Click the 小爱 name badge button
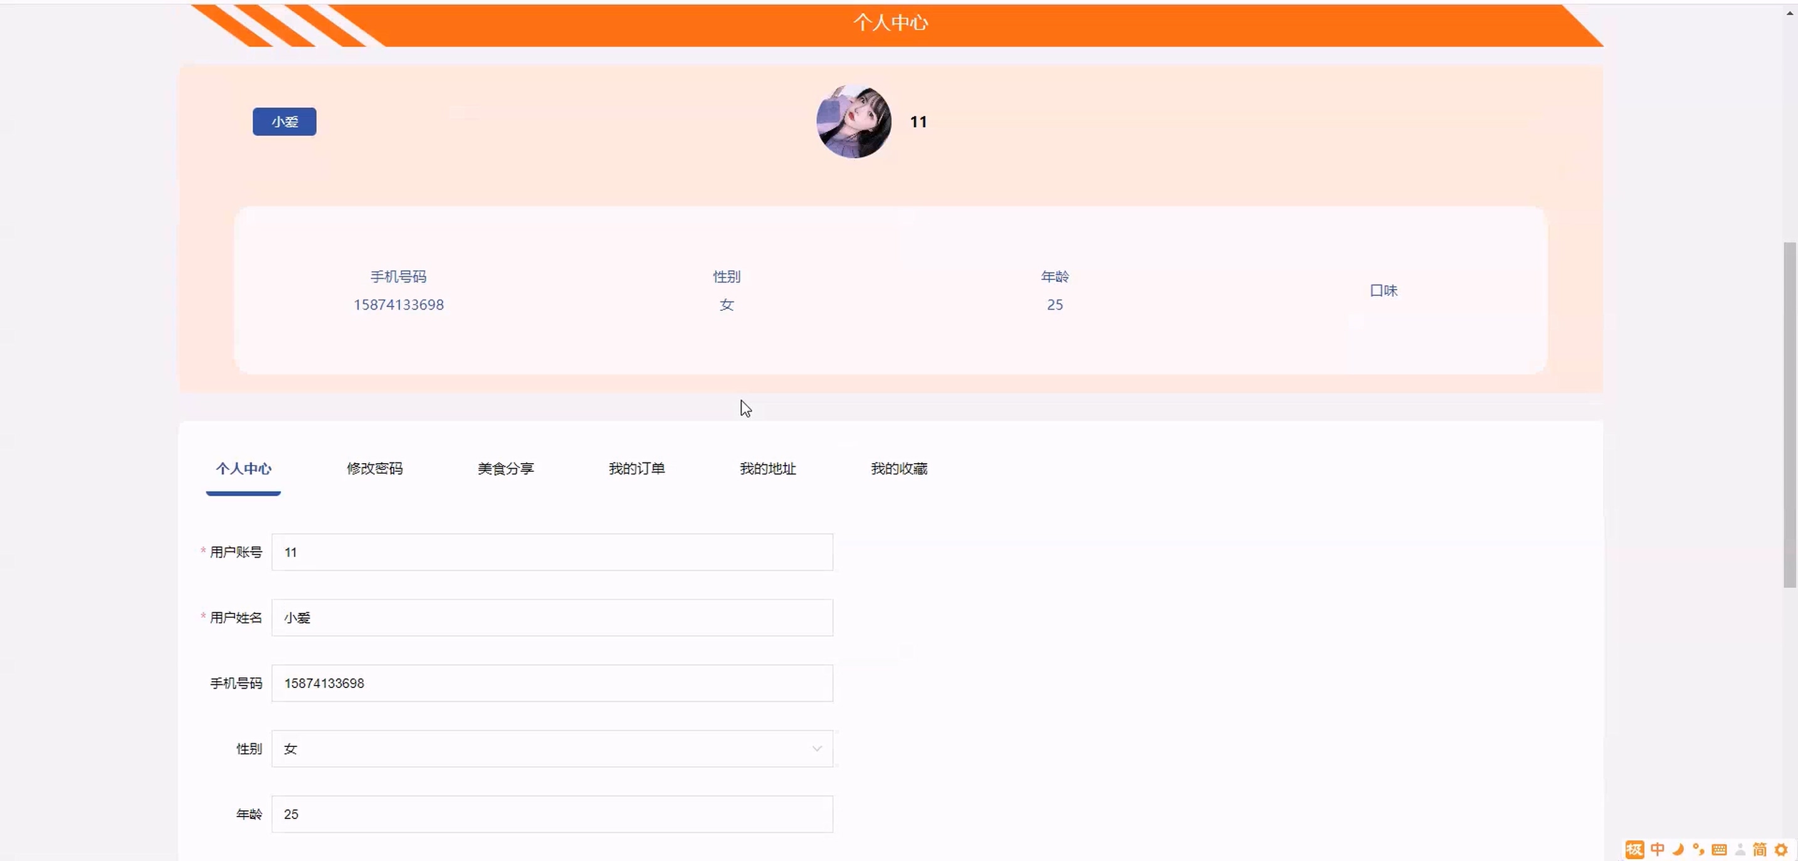Image resolution: width=1798 pixels, height=861 pixels. (284, 122)
